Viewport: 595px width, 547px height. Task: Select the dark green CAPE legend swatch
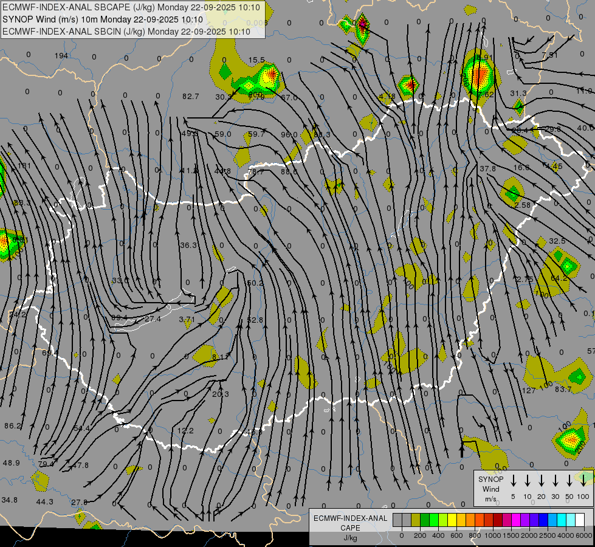pyautogui.click(x=425, y=520)
